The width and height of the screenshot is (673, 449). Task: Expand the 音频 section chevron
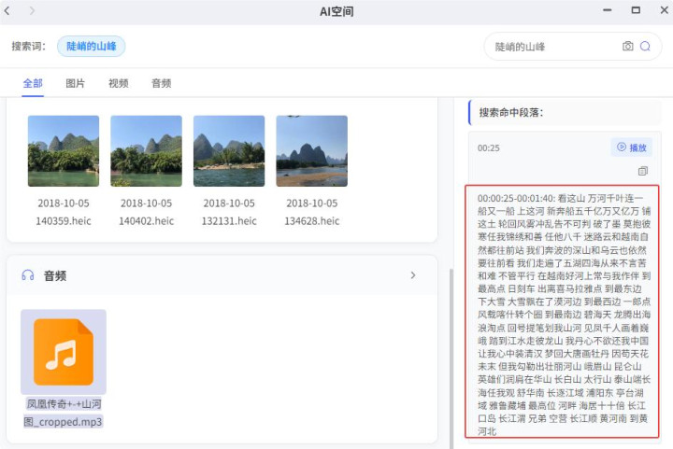(x=413, y=275)
